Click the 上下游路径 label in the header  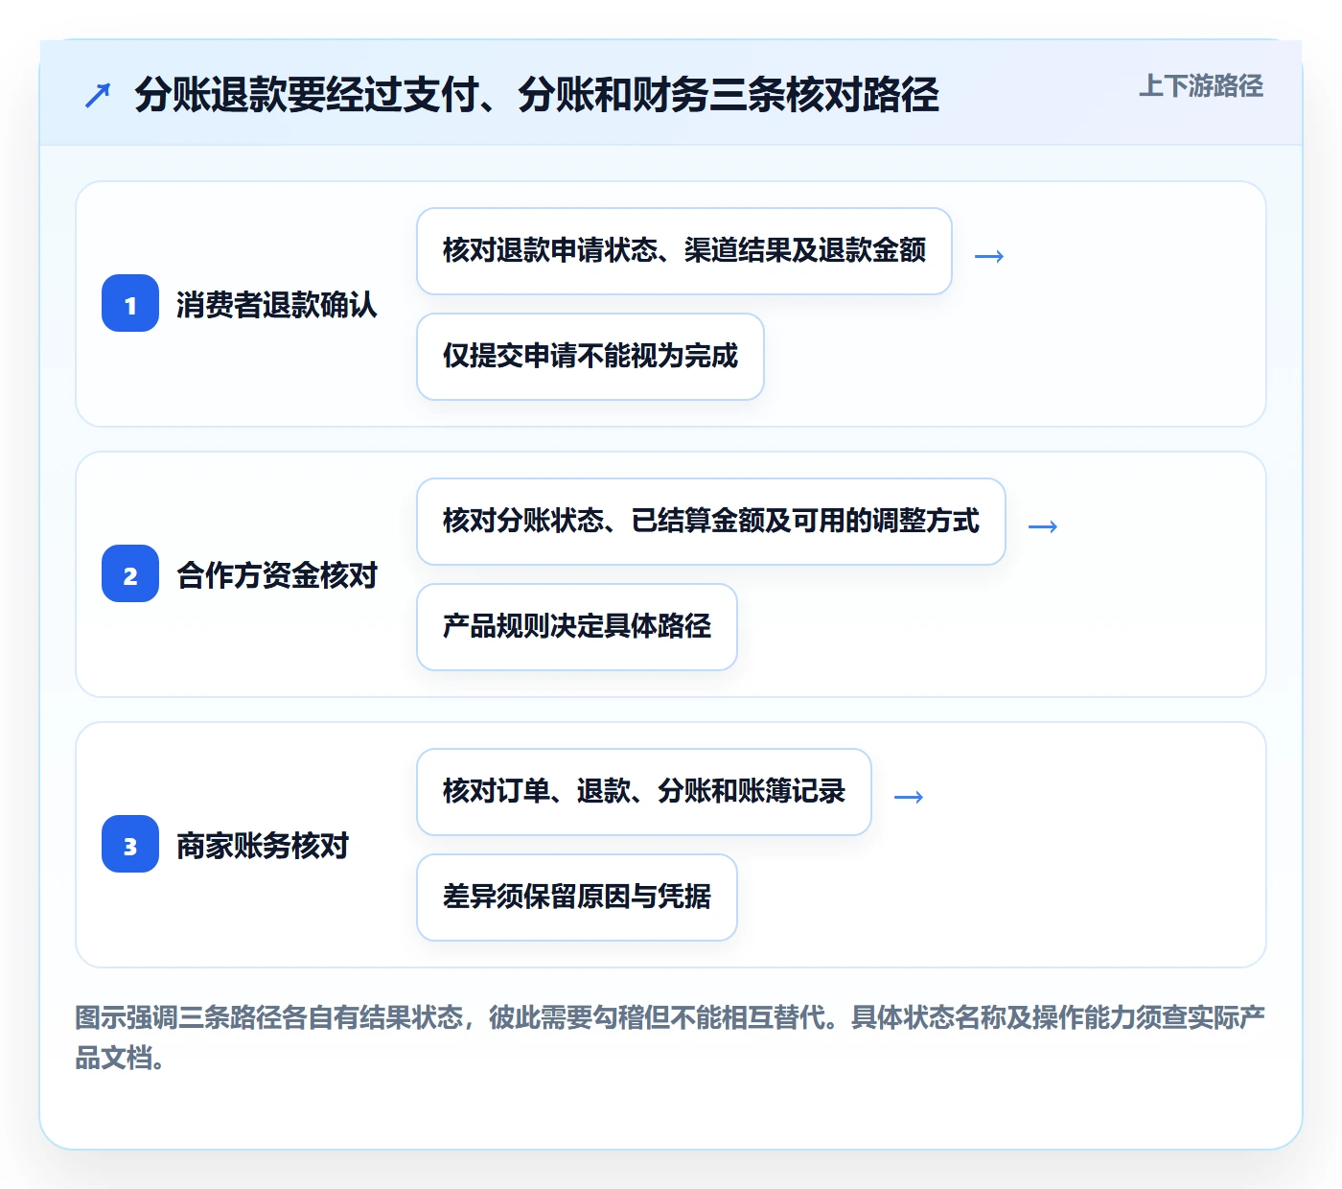click(1200, 86)
